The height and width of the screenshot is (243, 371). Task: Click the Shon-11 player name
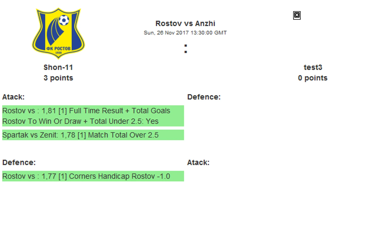[x=58, y=67]
